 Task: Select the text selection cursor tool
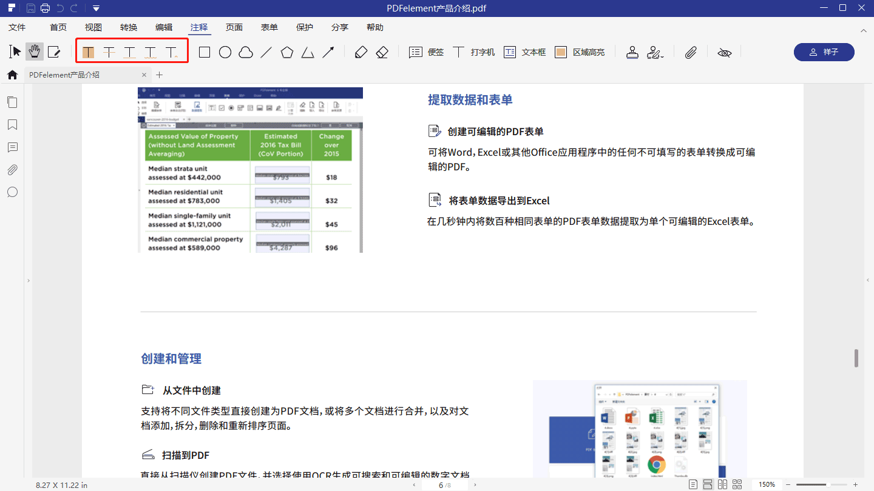click(15, 52)
